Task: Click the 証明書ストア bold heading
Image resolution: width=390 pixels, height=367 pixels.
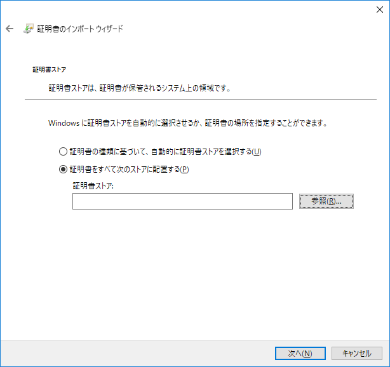Action: point(50,69)
